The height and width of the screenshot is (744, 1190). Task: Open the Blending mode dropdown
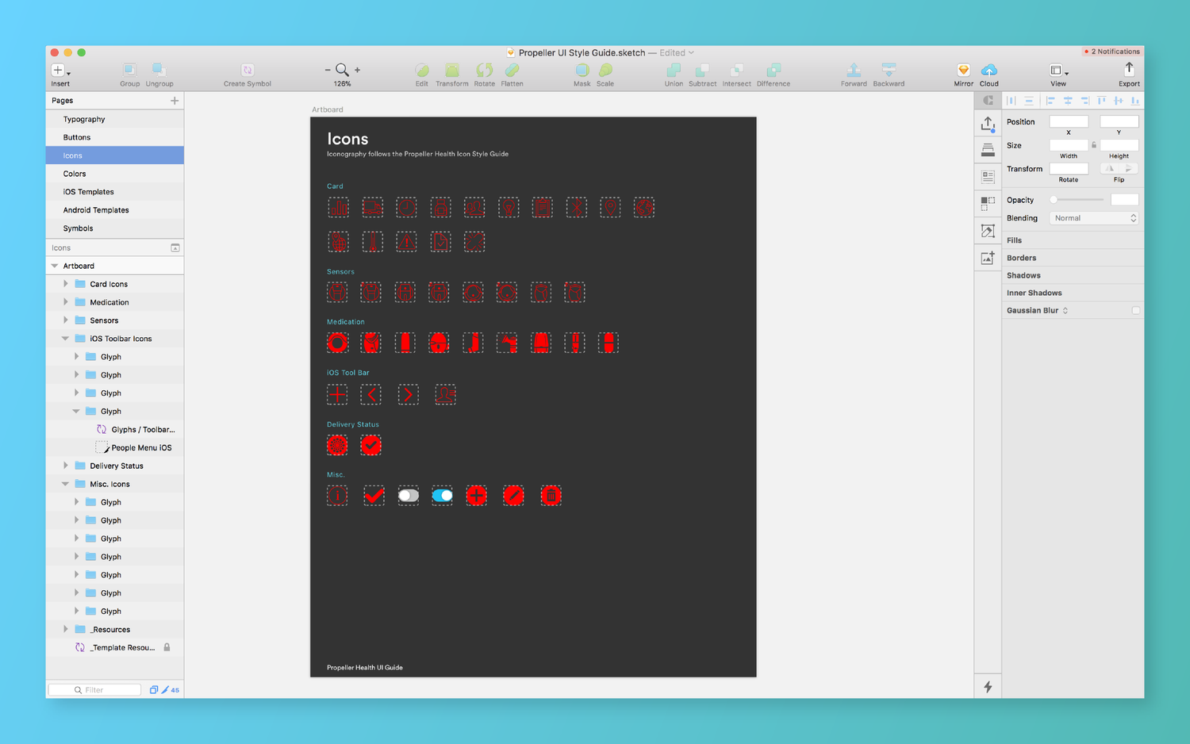coord(1094,218)
